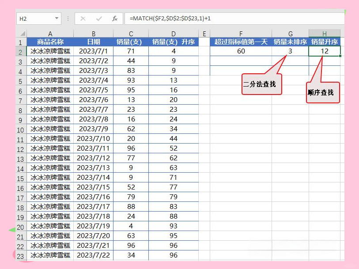Select cell H2 with value 12
The height and width of the screenshot is (269, 359).
click(x=325, y=51)
